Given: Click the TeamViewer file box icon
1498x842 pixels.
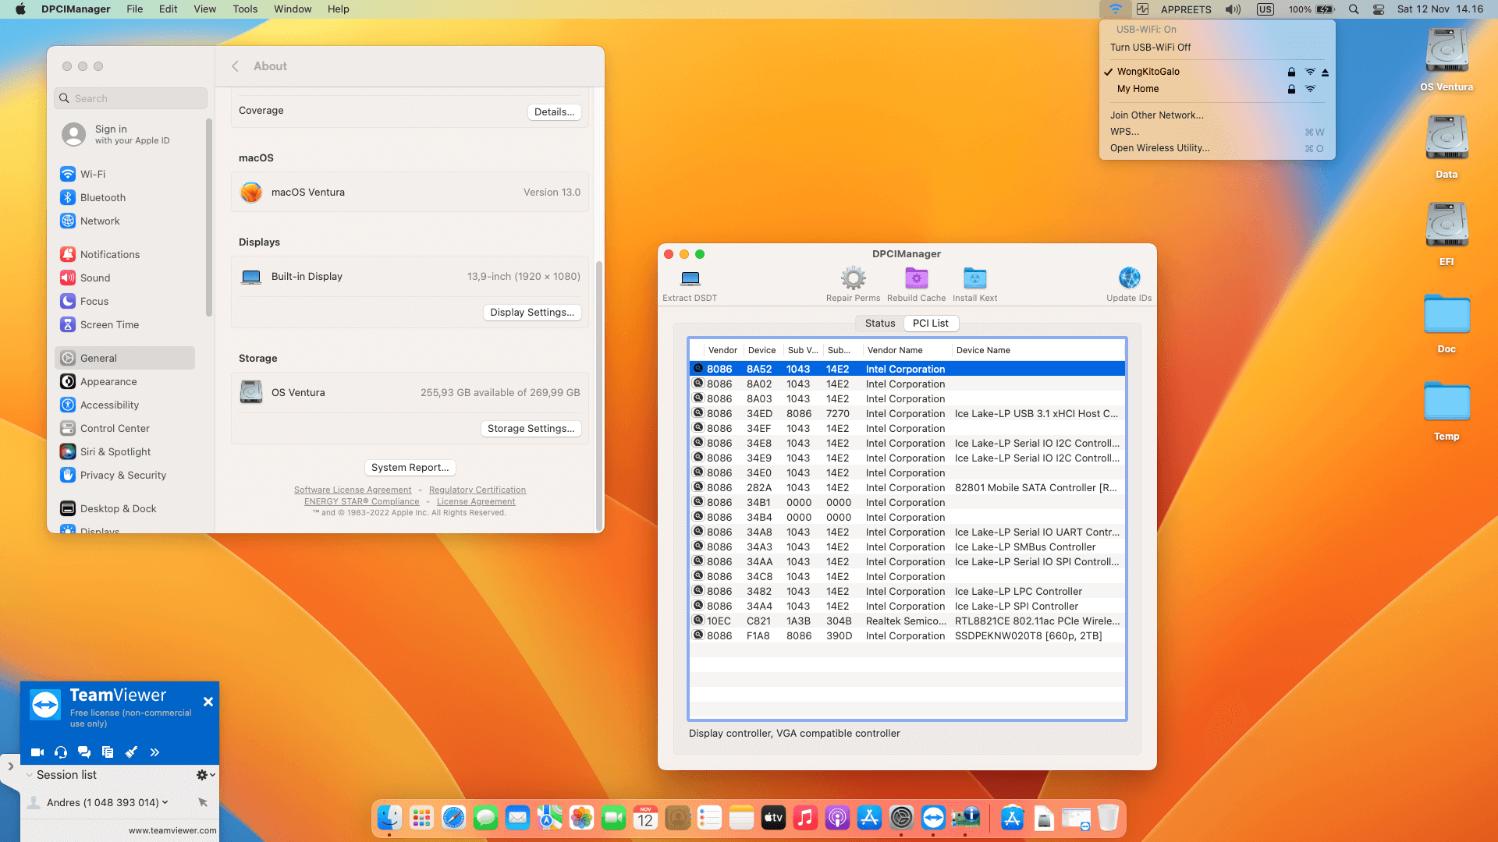Looking at the screenshot, I should tap(108, 752).
